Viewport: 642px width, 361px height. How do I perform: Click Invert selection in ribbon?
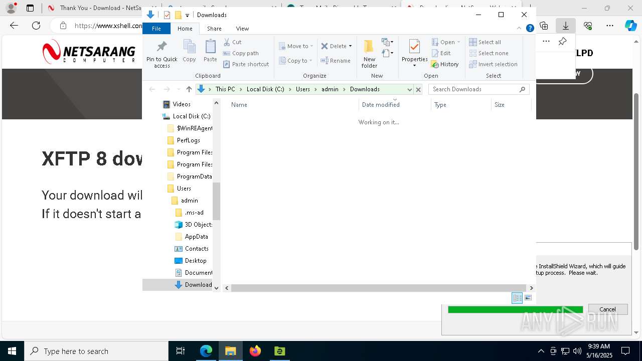(x=493, y=64)
